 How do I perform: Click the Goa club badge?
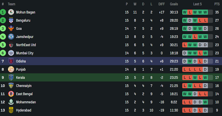[11, 29]
